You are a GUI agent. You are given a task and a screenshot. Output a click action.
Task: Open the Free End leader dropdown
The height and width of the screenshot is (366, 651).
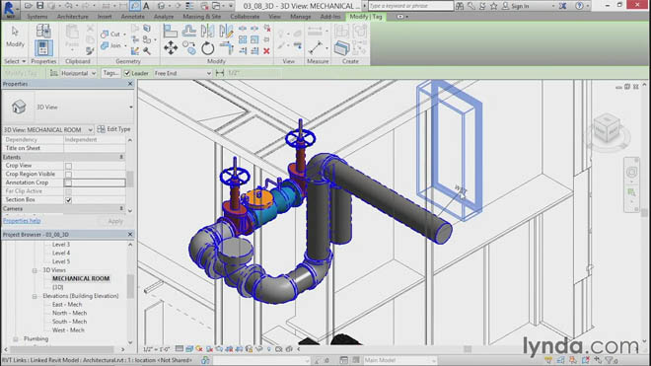(182, 73)
